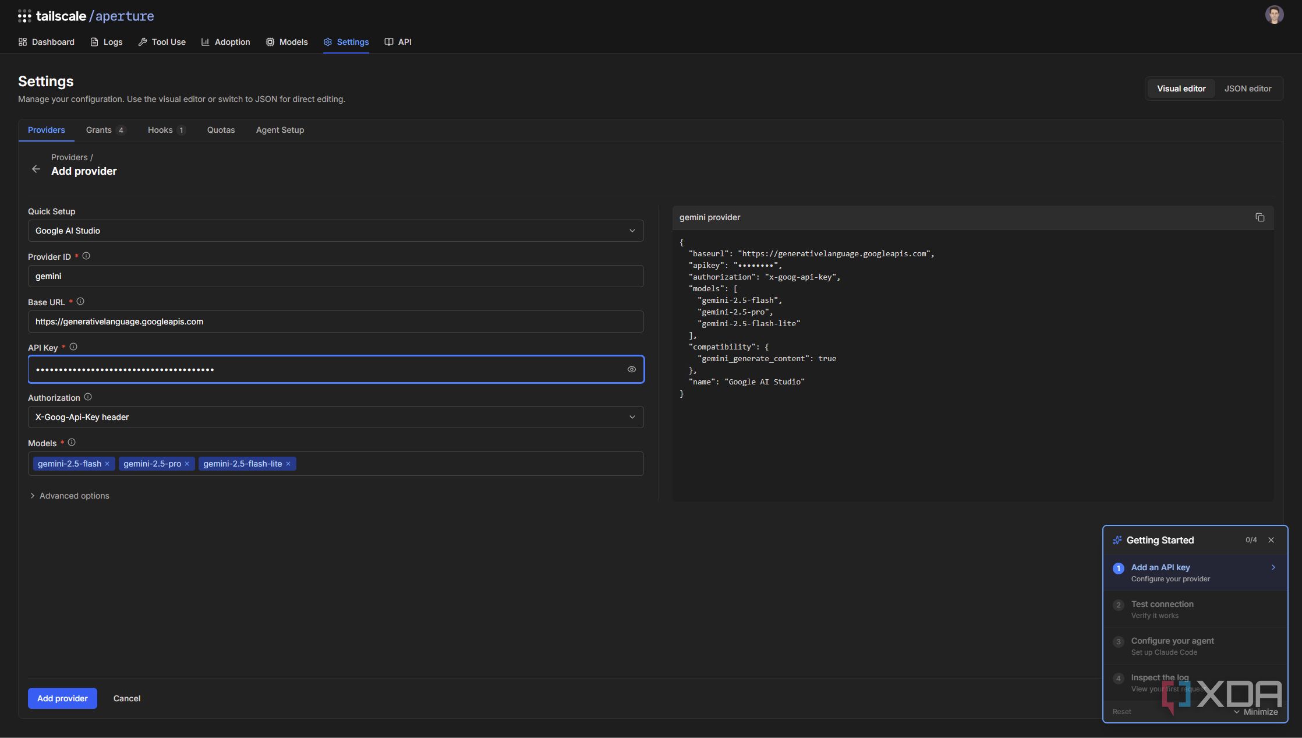Close the Getting Started panel

click(1271, 540)
